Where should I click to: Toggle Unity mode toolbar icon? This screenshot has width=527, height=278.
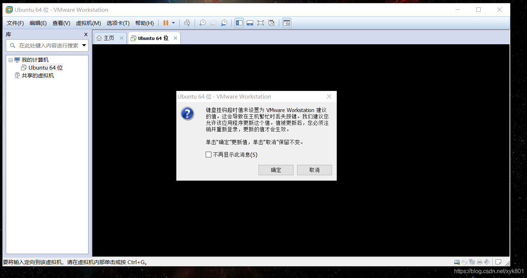click(271, 23)
